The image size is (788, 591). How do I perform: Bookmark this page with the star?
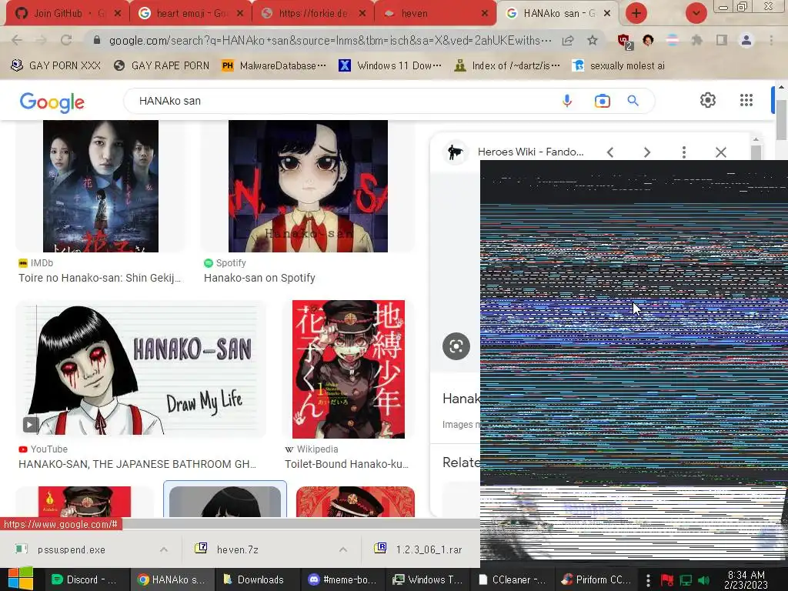593,40
